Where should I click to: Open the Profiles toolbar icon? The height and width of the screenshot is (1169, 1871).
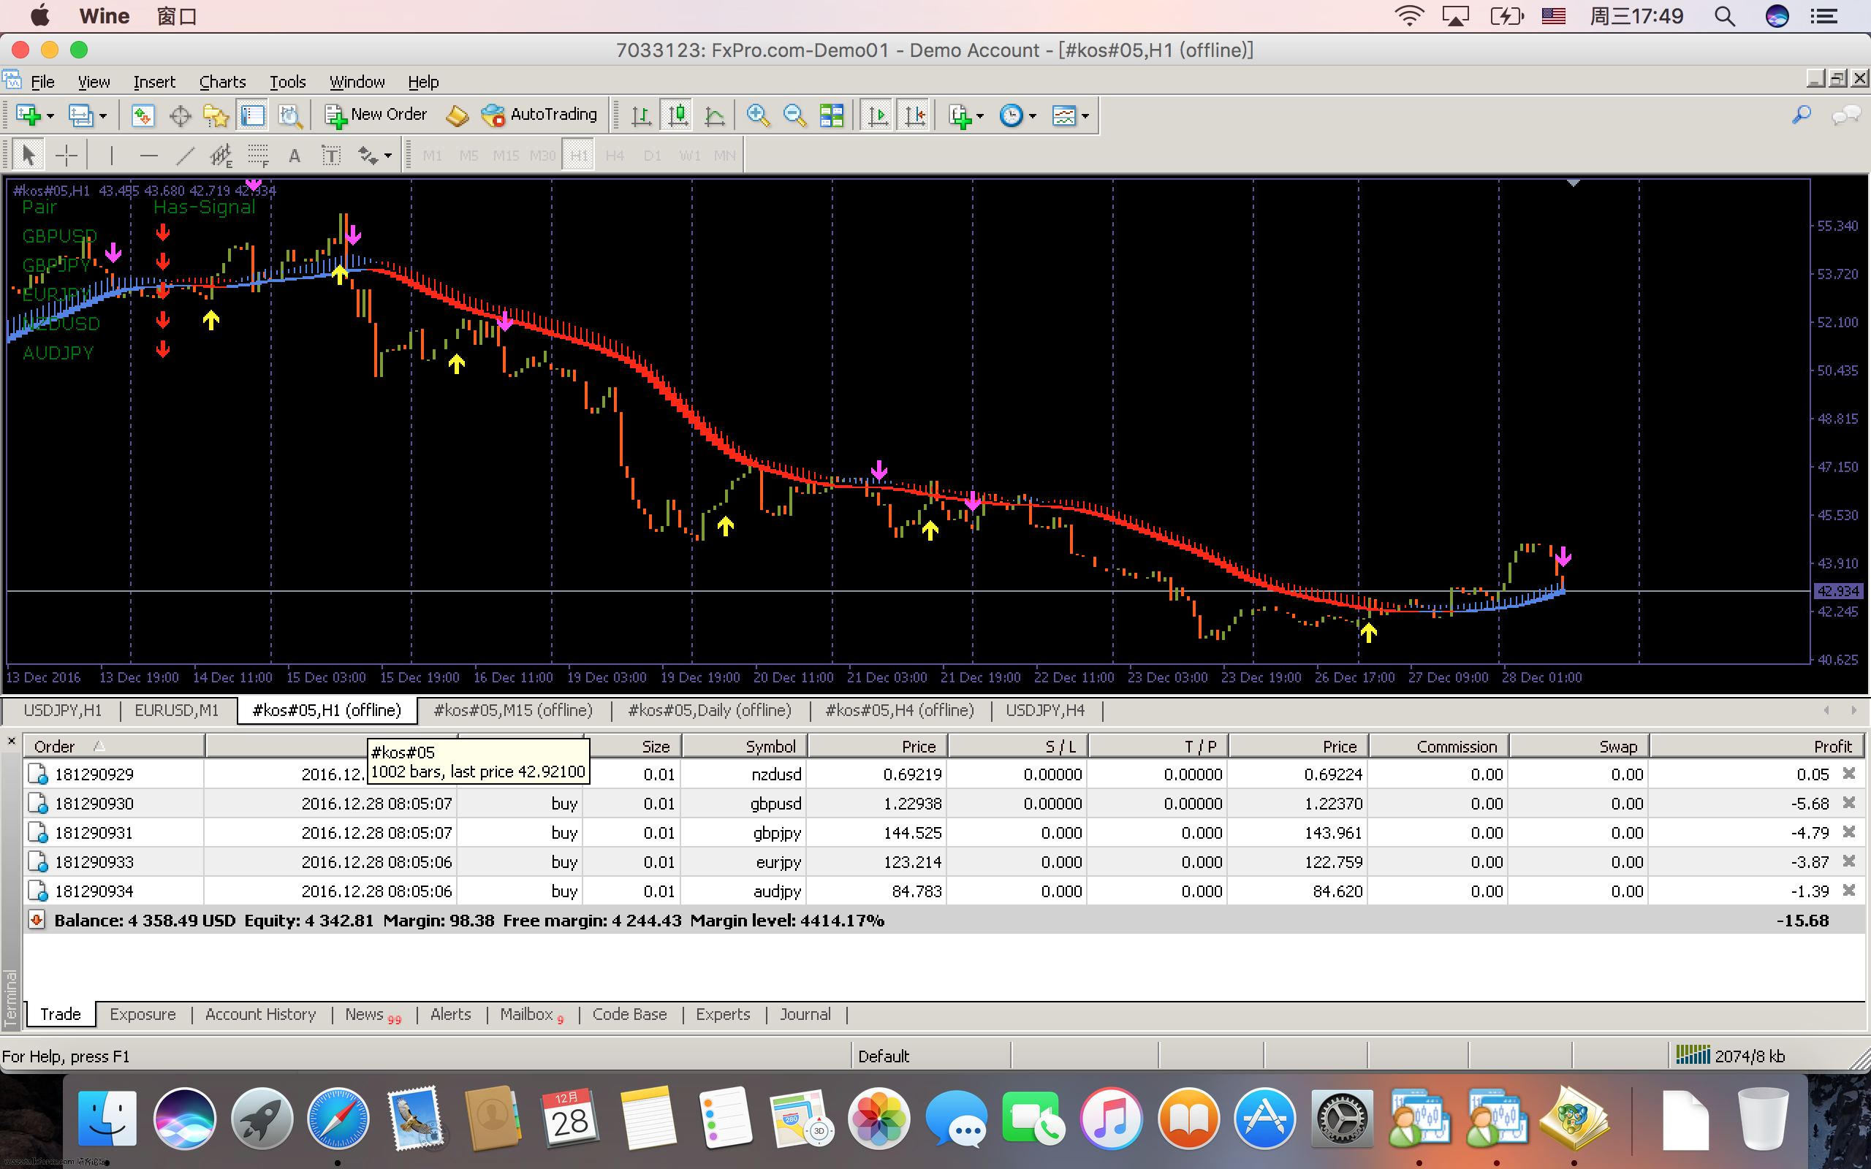tap(80, 115)
